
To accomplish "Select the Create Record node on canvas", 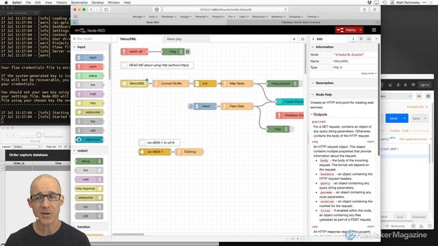I will pyautogui.click(x=289, y=102).
